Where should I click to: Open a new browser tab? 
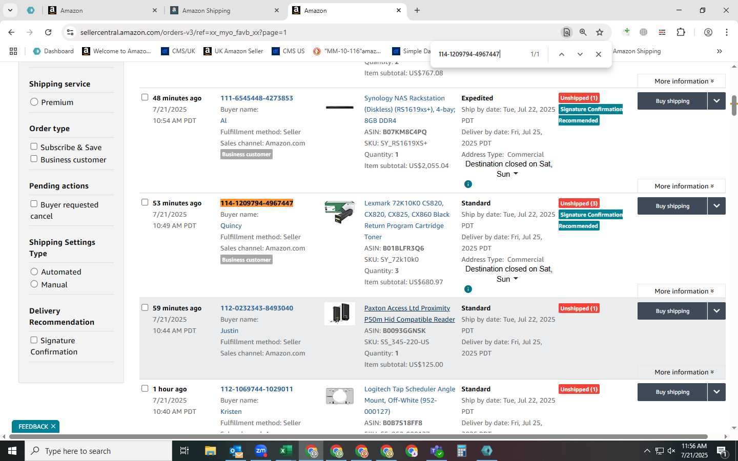[417, 10]
